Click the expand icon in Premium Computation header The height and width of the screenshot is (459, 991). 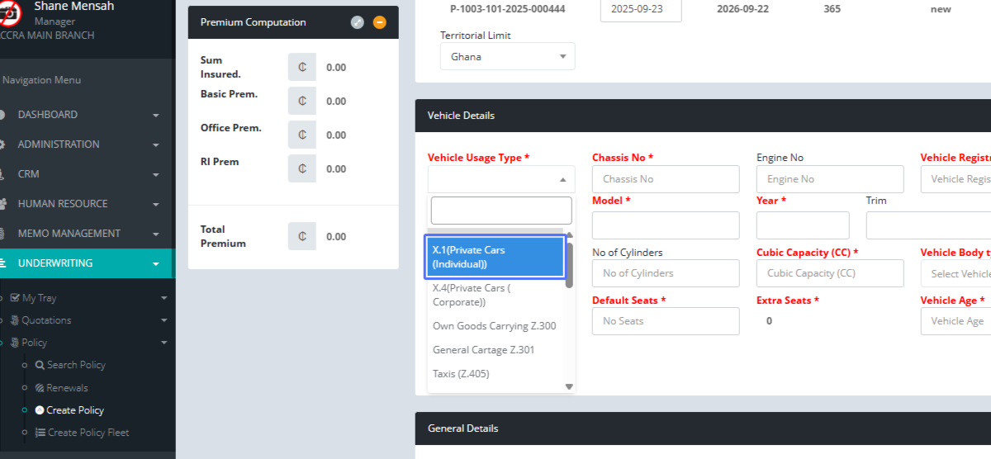pyautogui.click(x=357, y=22)
